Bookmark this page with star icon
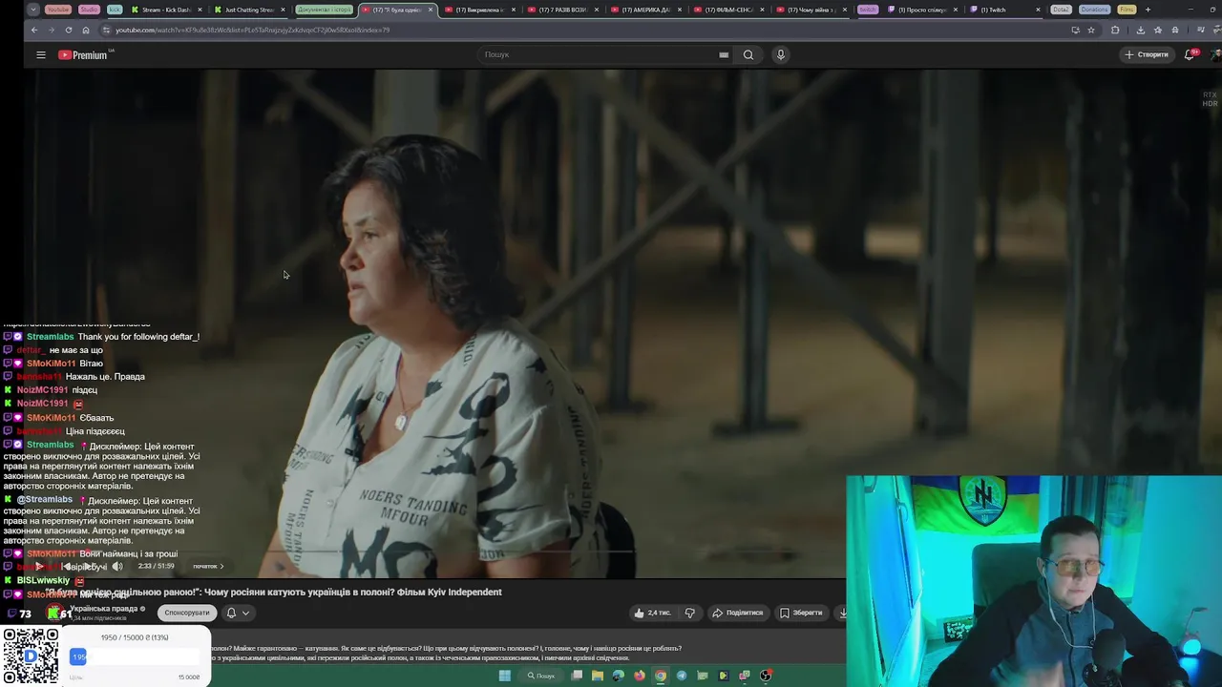The width and height of the screenshot is (1222, 687). [1091, 30]
